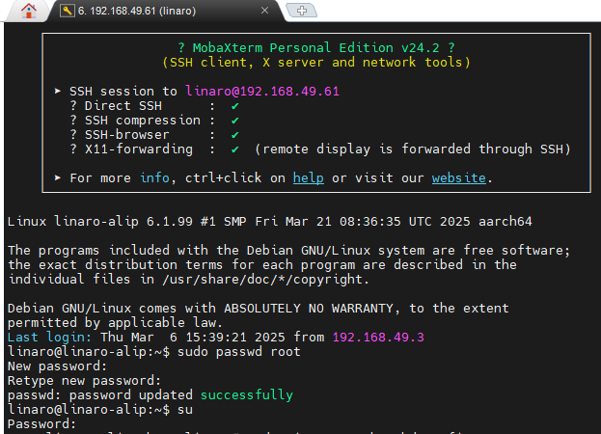Select the 192.168.49.61 (linaro) session tab

tap(166, 11)
